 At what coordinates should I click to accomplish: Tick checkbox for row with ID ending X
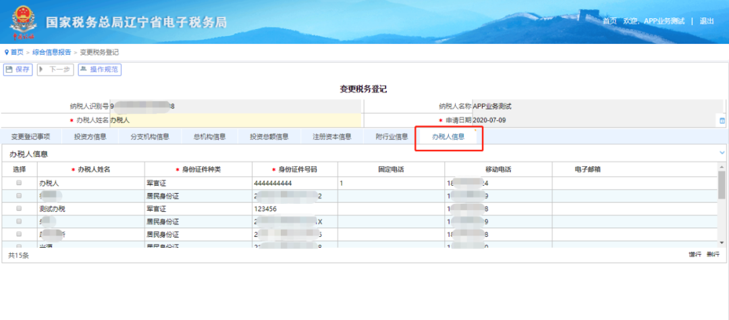19,222
